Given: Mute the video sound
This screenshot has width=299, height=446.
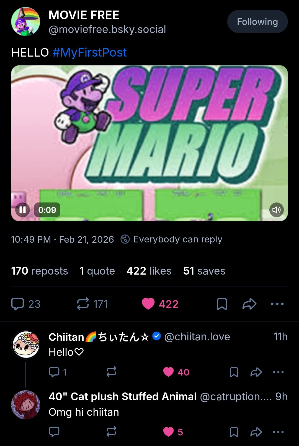Looking at the screenshot, I should 276,210.
